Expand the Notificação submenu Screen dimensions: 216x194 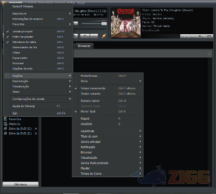pyautogui.click(x=108, y=147)
